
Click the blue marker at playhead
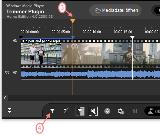point(73,37)
